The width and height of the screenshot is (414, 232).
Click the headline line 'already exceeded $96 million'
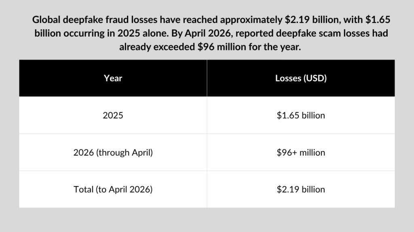tap(210, 47)
